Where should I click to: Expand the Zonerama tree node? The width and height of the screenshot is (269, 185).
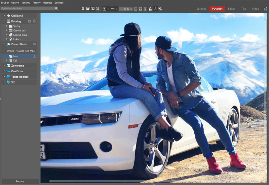(4, 66)
